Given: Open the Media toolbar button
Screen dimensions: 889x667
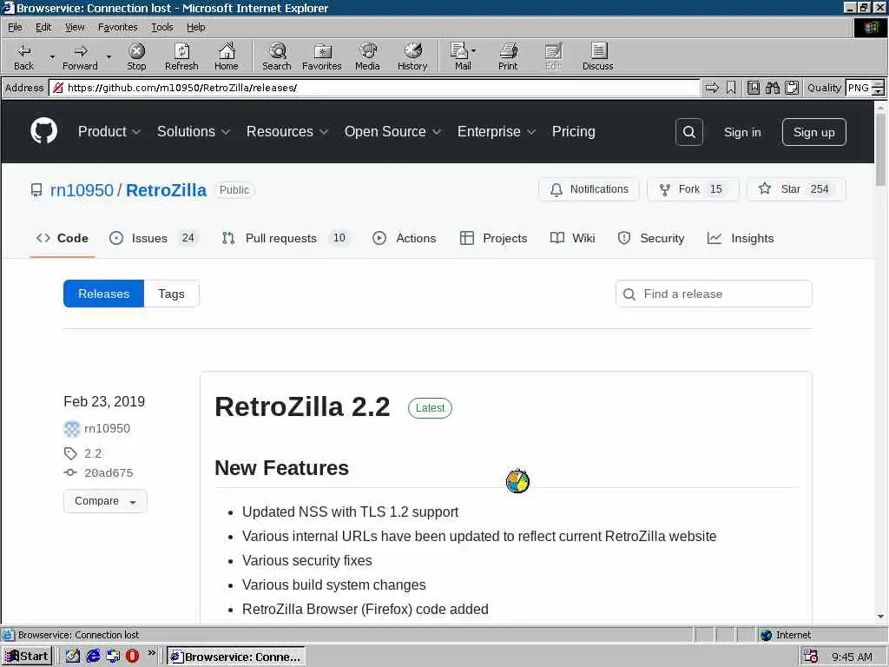Looking at the screenshot, I should coord(367,56).
